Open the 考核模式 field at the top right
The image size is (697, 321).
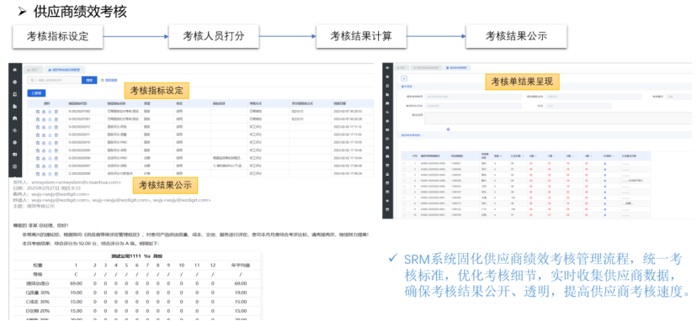point(678,97)
